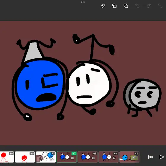Expand canvas to fullscreen
This screenshot has height=166, width=166.
[x=160, y=6]
